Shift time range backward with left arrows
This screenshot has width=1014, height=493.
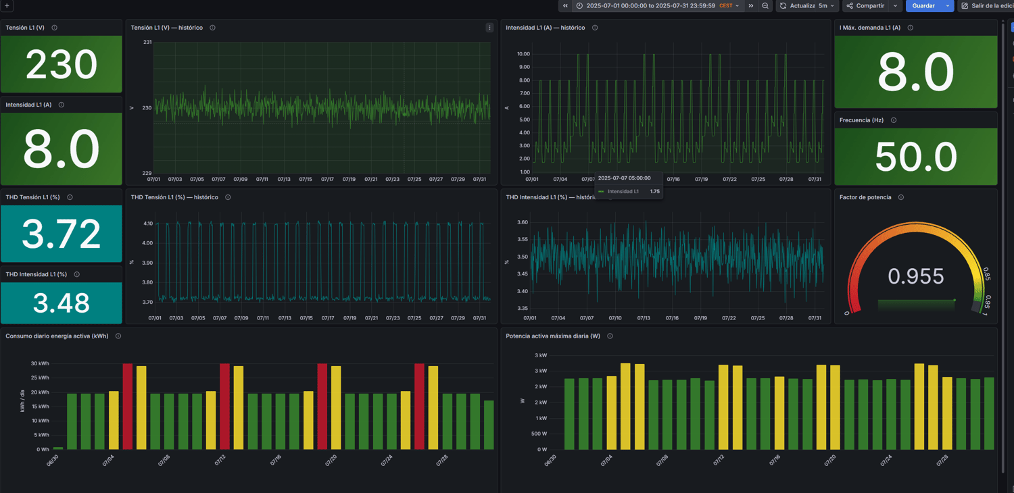tap(565, 6)
